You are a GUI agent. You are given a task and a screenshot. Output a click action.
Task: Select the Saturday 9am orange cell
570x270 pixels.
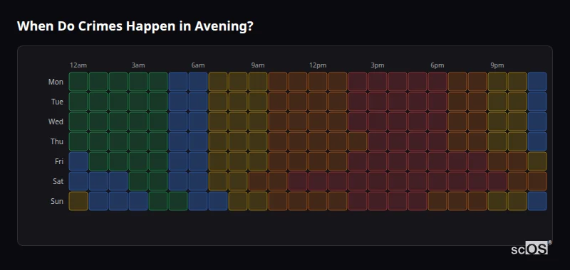tap(258, 181)
